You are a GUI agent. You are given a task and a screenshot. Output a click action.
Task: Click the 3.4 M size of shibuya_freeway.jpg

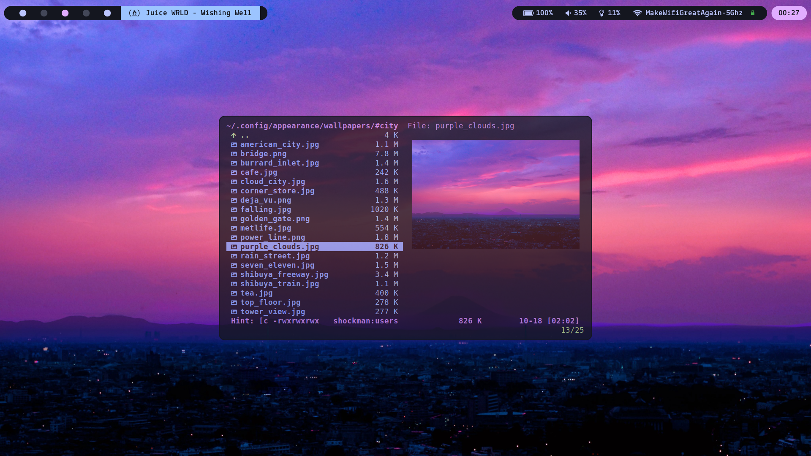(x=386, y=274)
